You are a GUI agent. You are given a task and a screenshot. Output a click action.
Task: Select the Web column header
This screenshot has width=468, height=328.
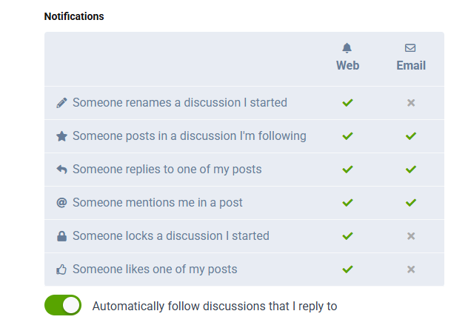(347, 65)
